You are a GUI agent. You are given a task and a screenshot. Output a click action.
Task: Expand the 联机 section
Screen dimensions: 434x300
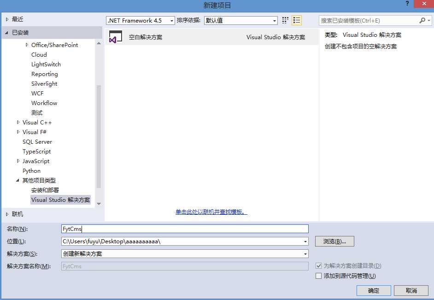pos(7,214)
